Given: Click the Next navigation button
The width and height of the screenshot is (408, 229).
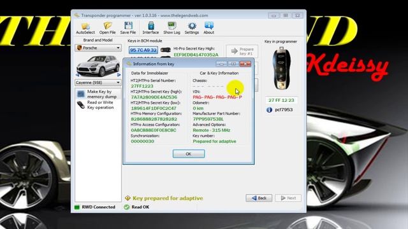Looking at the screenshot, I should [x=288, y=198].
